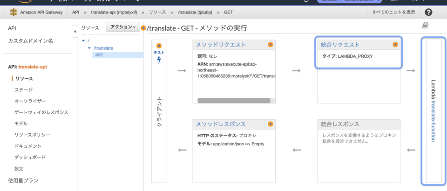
Task: Click the GET breadcrumb item
Action: click(x=228, y=12)
